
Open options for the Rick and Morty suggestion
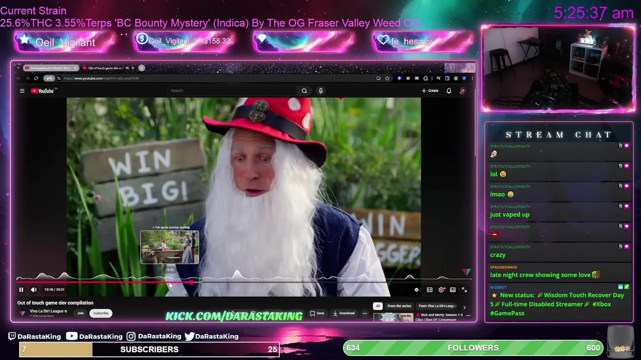(x=468, y=315)
